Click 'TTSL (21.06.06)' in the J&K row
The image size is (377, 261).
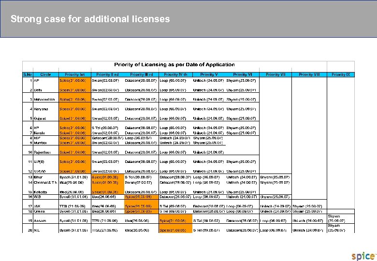(72, 206)
